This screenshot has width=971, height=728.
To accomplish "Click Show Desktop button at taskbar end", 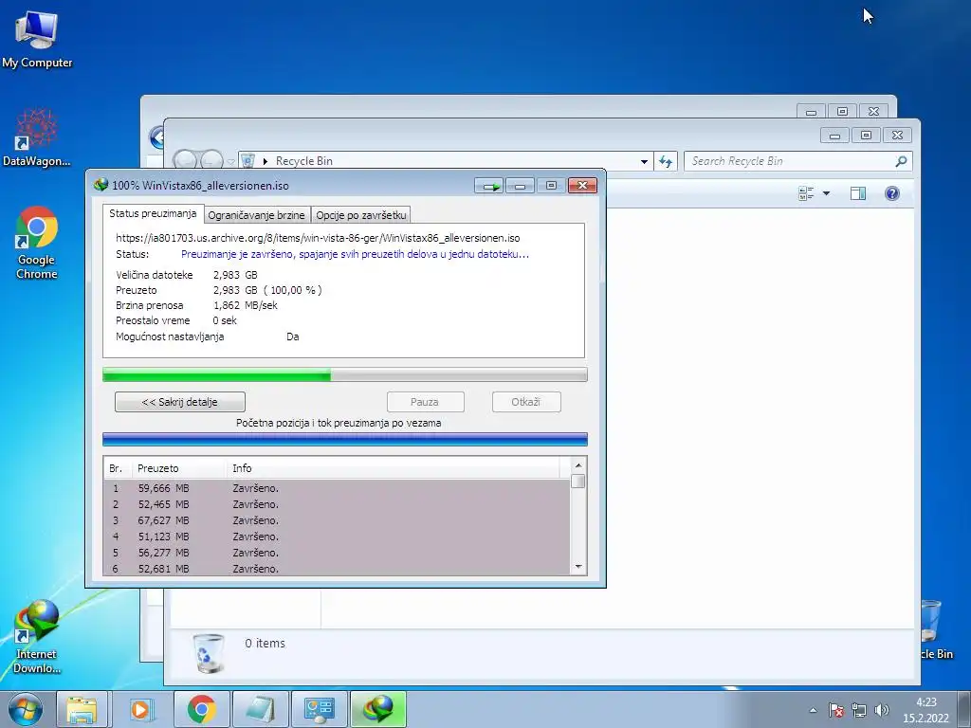I will [963, 709].
